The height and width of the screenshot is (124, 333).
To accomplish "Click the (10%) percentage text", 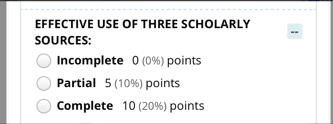I will (128, 83).
